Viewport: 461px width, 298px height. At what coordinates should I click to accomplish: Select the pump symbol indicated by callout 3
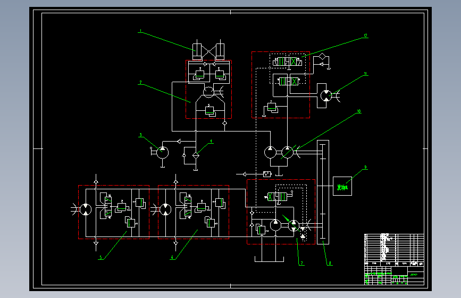(x=162, y=153)
